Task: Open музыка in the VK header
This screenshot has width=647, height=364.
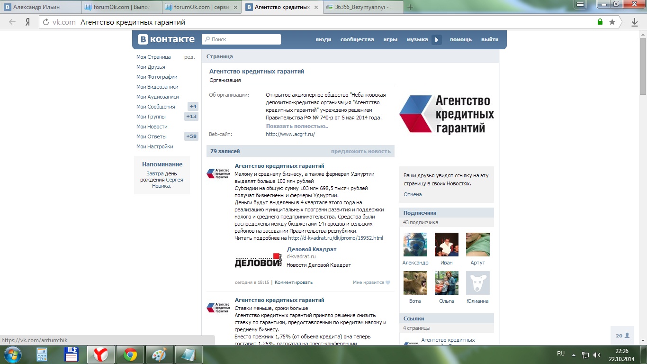Action: pyautogui.click(x=417, y=39)
